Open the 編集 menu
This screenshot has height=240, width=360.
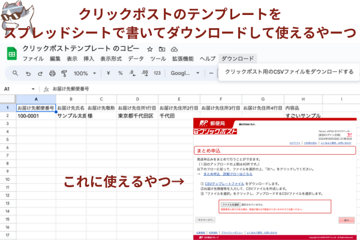(x=55, y=59)
